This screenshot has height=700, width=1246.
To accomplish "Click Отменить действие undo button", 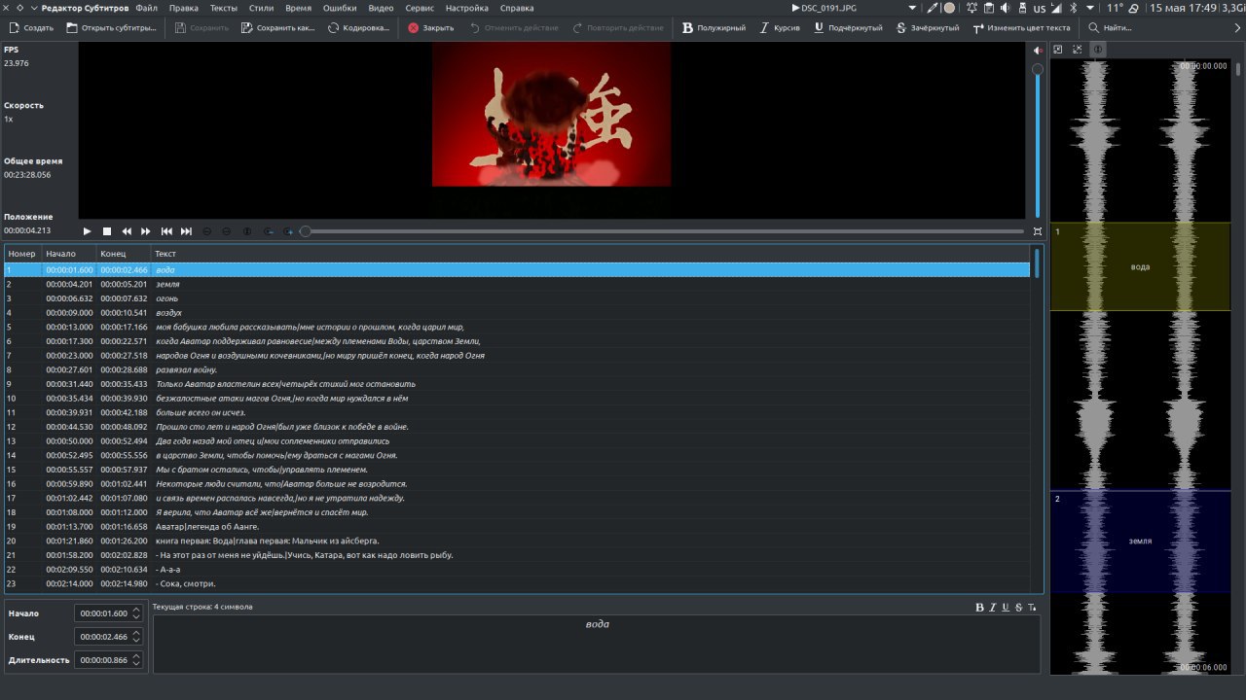I will (514, 28).
